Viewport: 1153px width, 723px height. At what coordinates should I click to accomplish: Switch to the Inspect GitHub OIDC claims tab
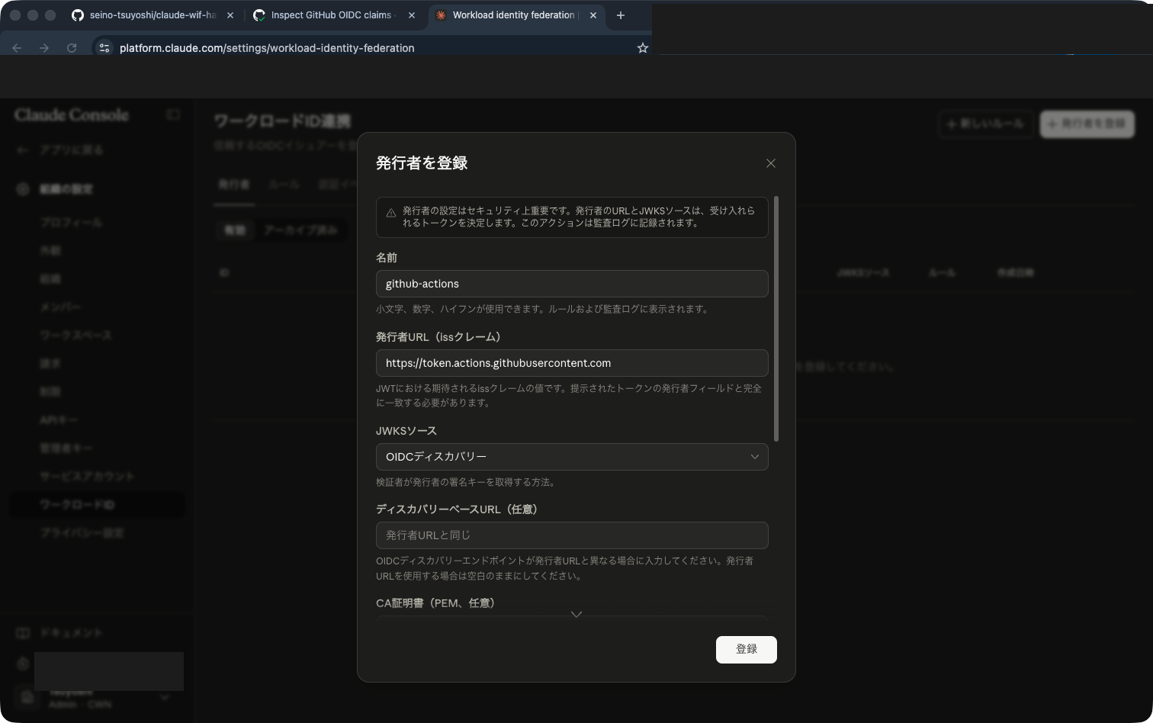[332, 15]
